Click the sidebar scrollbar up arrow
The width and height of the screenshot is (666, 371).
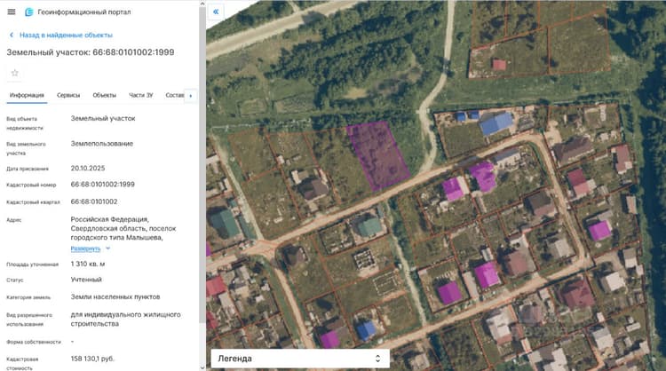pos(202,4)
